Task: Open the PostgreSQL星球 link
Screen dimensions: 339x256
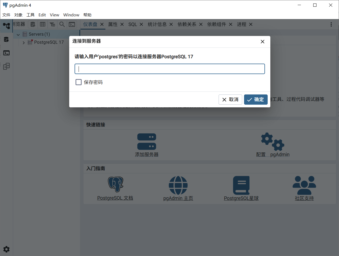Action: (x=241, y=198)
